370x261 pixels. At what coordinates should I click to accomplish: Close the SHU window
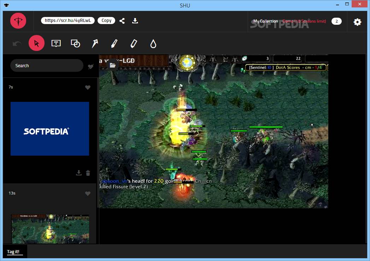pos(359,4)
